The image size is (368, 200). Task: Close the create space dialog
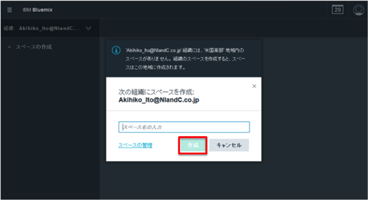coord(254,86)
